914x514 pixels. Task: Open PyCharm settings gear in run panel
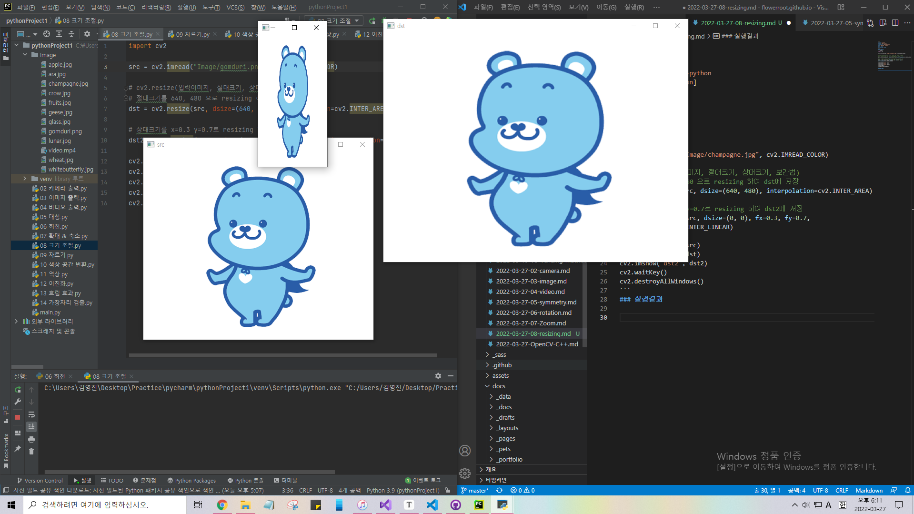[438, 376]
